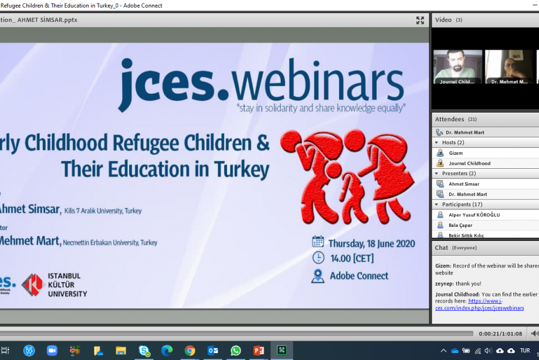Screen dimensions: 539x360
Task: Collapse the Hosts (2) group
Action: click(436, 142)
